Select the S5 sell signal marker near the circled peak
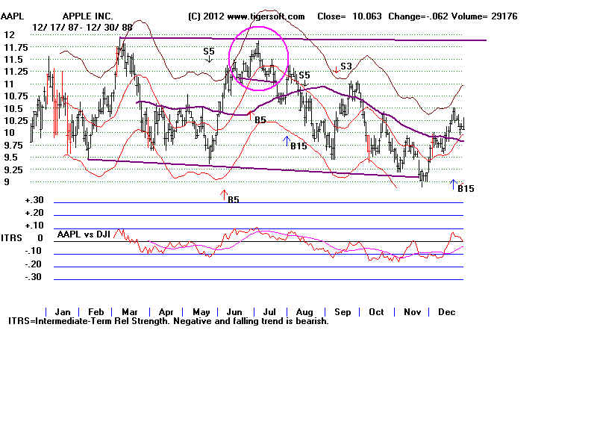 (208, 52)
